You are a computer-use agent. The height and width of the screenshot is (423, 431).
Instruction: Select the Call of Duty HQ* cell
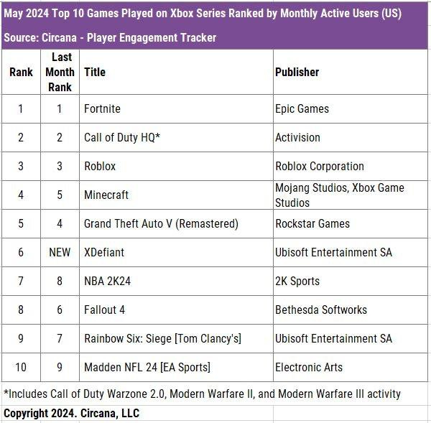121,138
